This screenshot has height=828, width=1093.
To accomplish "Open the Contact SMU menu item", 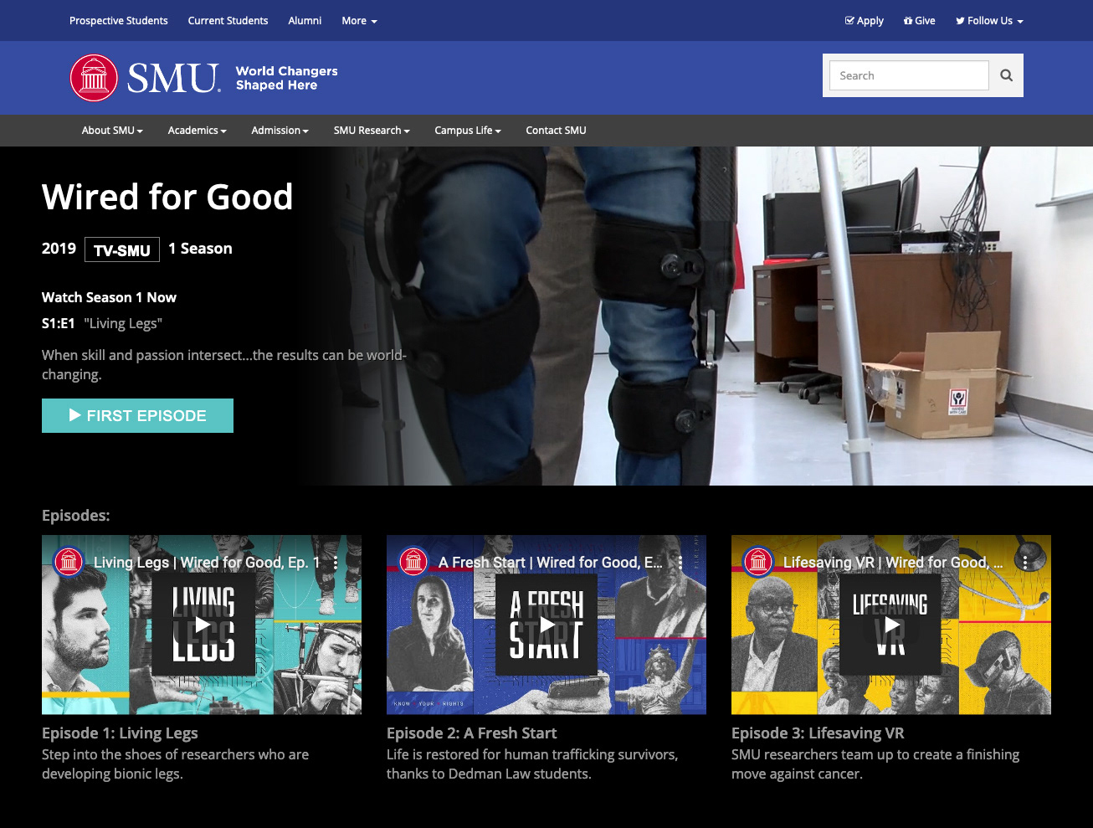I will (x=556, y=131).
